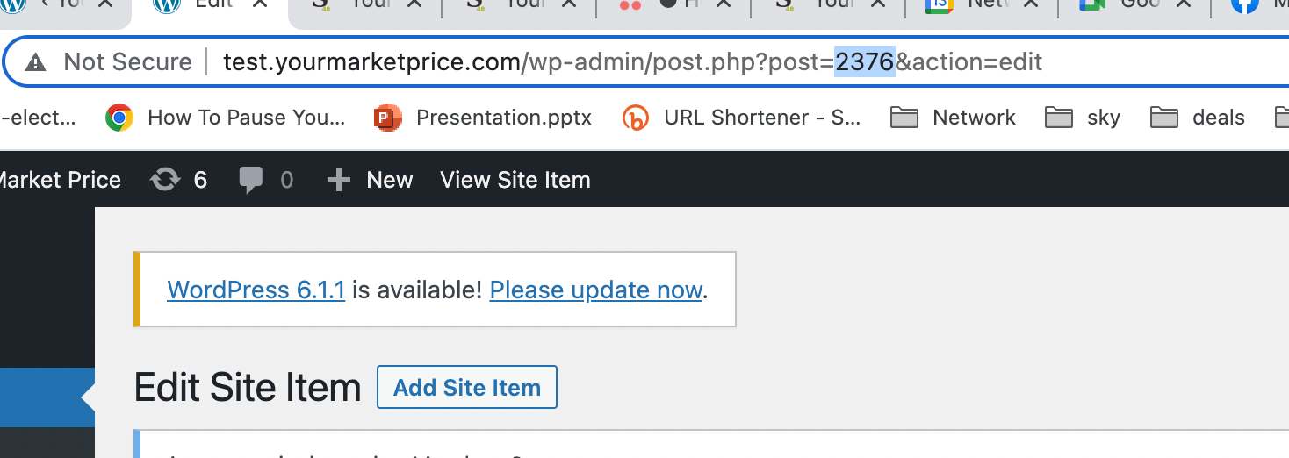Open the URL Shortener bookmark
The width and height of the screenshot is (1289, 458).
click(742, 118)
